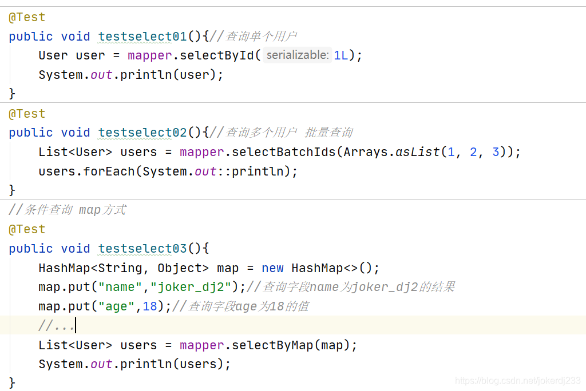586x391 pixels.
Task: Click the number 18 literal
Action: pyautogui.click(x=150, y=306)
